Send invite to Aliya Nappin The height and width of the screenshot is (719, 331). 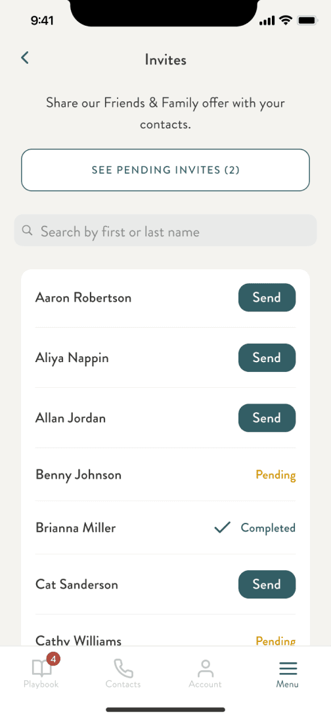267,358
